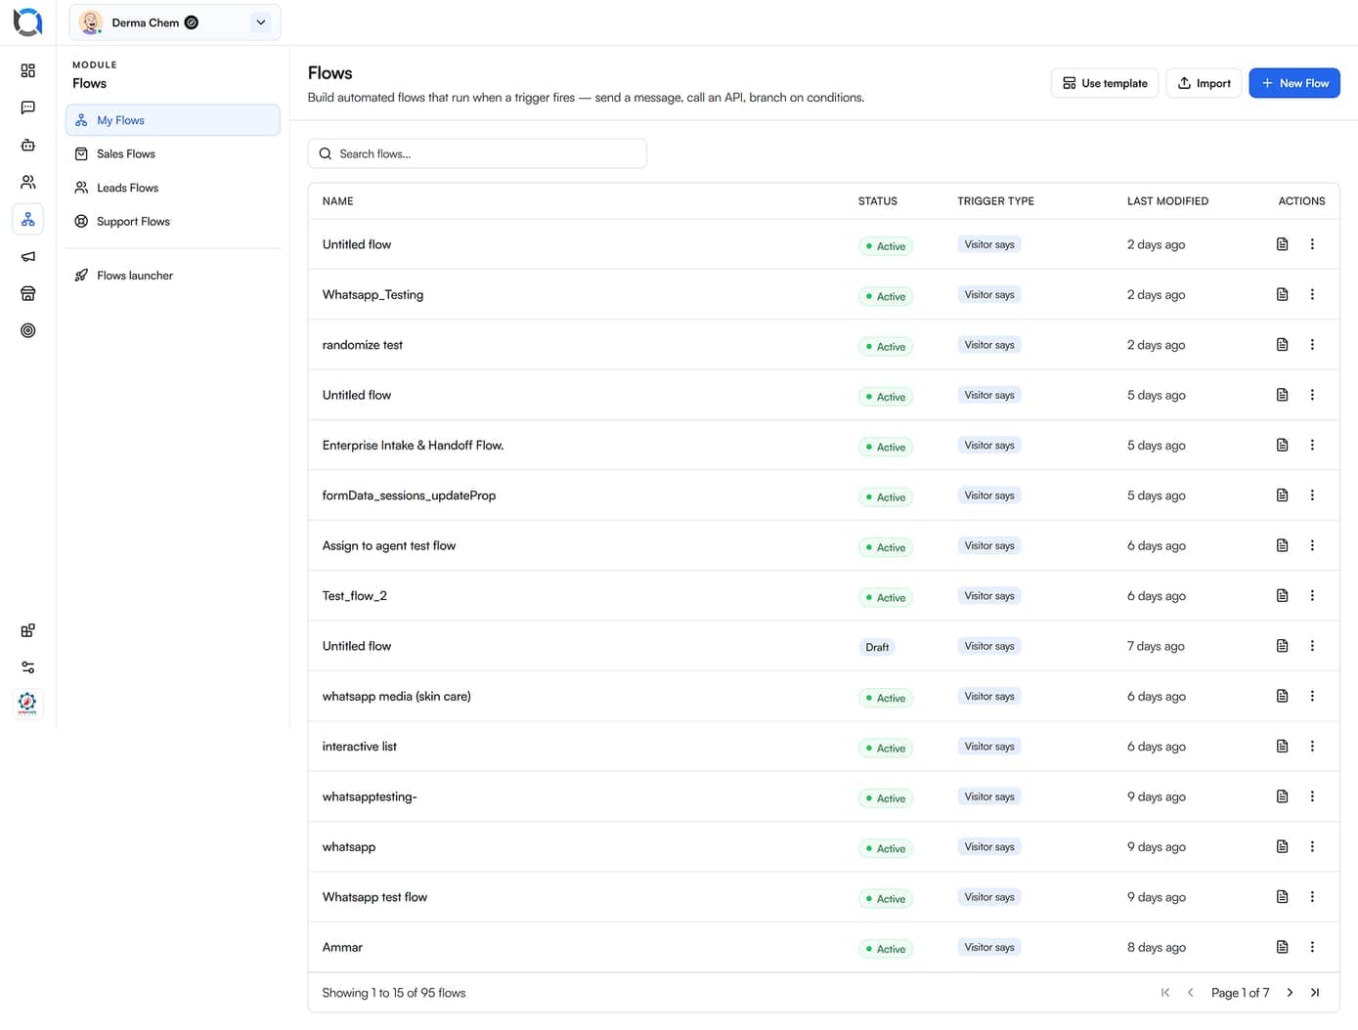1358x1030 pixels.
Task: Open more actions menu for whatsapptesting- row
Action: pyautogui.click(x=1312, y=796)
